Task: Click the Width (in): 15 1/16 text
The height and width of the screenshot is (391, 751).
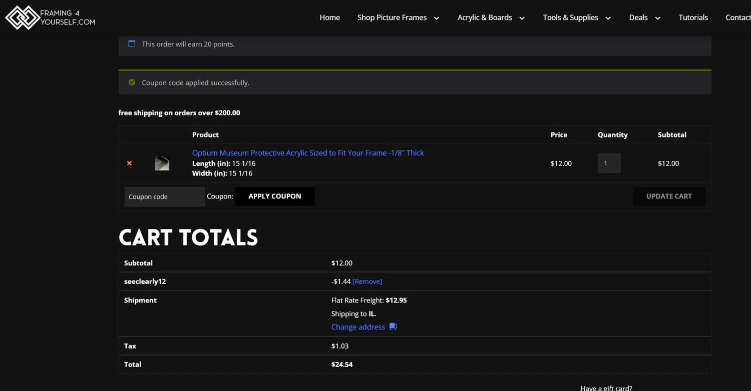Action: point(222,173)
